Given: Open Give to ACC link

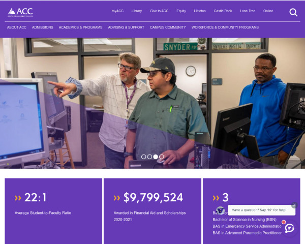Looking at the screenshot, I should coord(159,11).
